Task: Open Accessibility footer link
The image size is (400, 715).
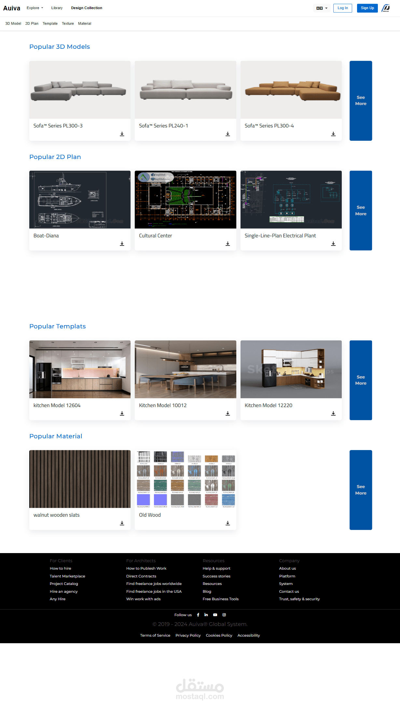Action: [x=249, y=635]
